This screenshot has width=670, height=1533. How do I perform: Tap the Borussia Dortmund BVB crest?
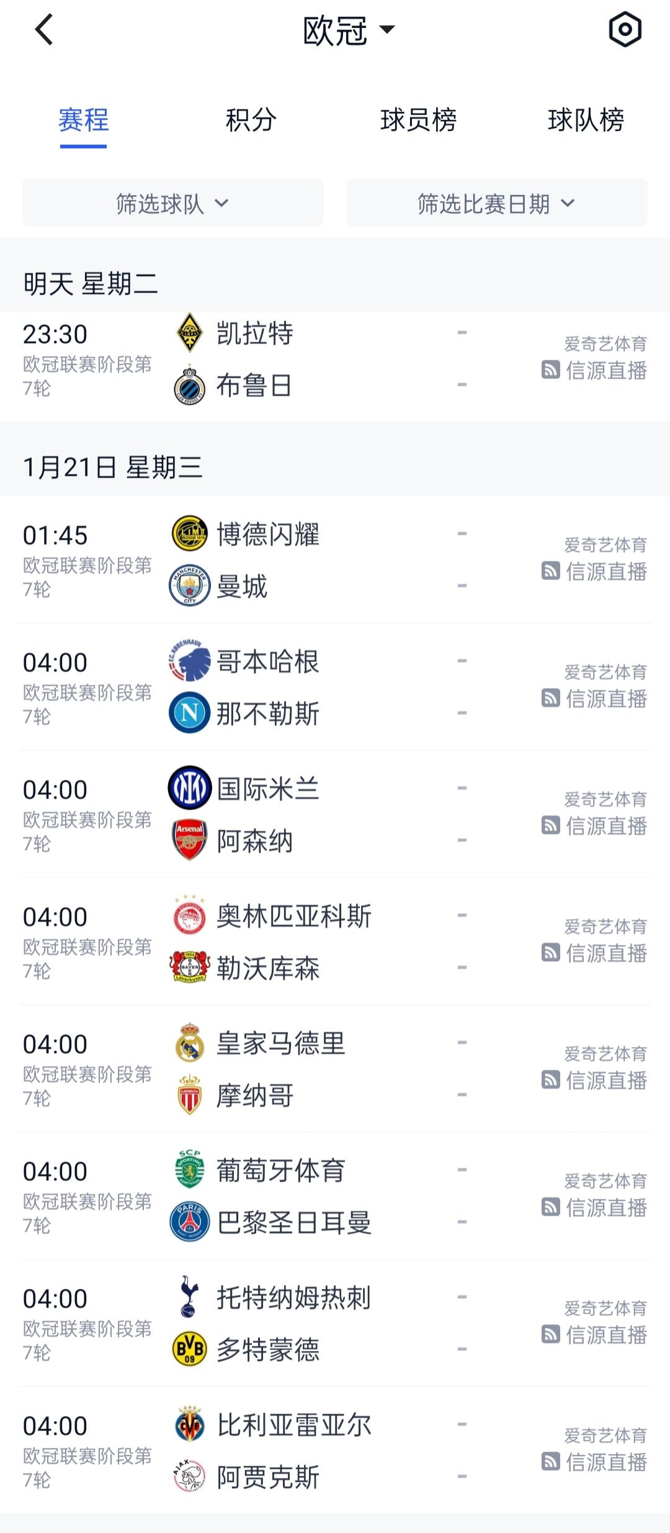click(x=189, y=1349)
